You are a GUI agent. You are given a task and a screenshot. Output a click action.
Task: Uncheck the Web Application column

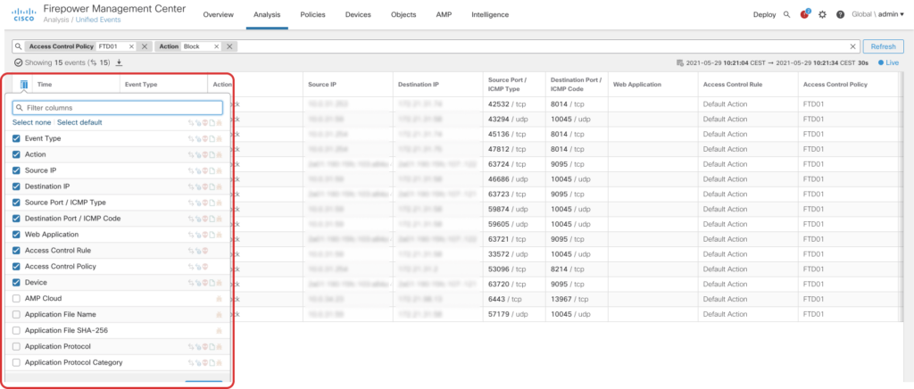[x=16, y=234]
